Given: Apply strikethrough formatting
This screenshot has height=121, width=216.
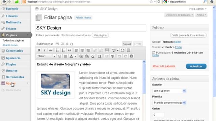Looking at the screenshot, I should click(x=51, y=50).
